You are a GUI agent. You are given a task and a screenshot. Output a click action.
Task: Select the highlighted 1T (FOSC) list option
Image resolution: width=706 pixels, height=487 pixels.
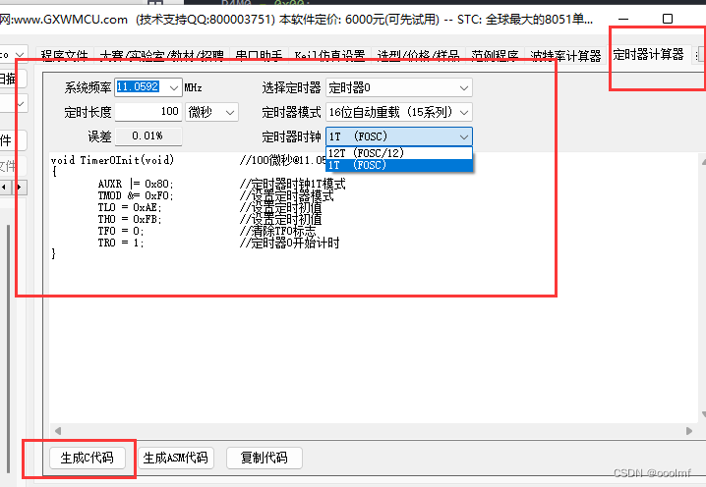pos(399,165)
